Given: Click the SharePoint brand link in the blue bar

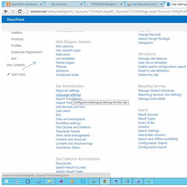Looking at the screenshot, I should pos(15,20).
